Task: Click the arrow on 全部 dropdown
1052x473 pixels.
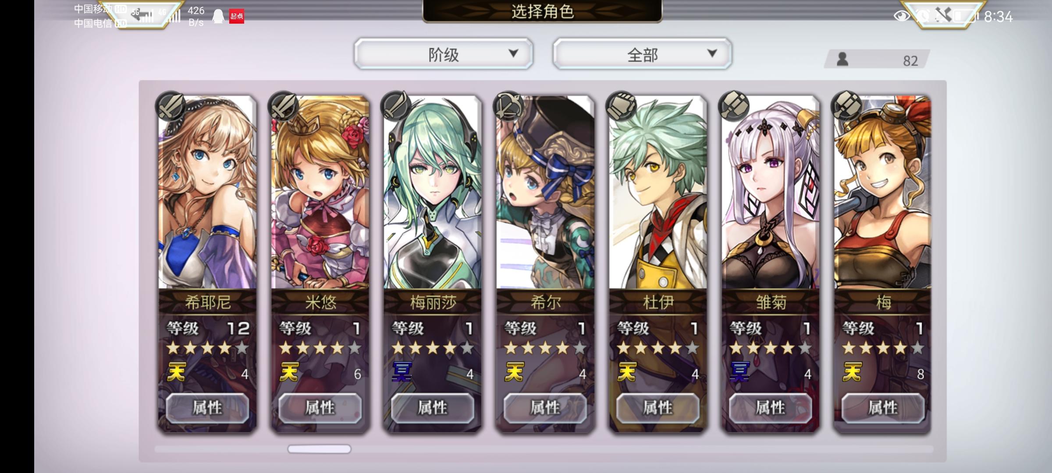Action: [712, 53]
